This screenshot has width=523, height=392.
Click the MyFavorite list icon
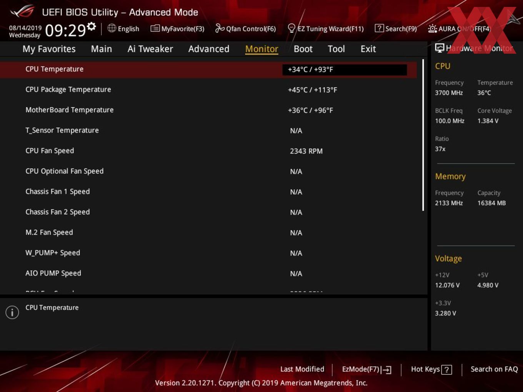(155, 28)
